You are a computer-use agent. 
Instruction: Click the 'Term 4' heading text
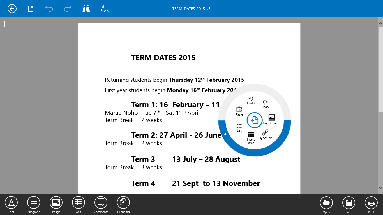coord(143,183)
